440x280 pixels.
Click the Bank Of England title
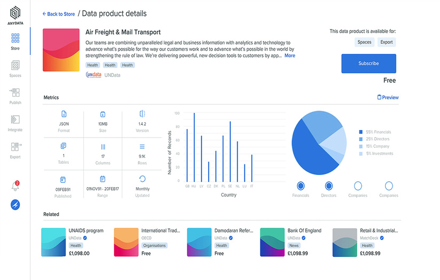[x=304, y=230]
